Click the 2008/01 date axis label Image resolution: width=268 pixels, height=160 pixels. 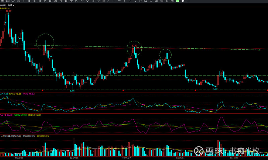click(x=19, y=158)
